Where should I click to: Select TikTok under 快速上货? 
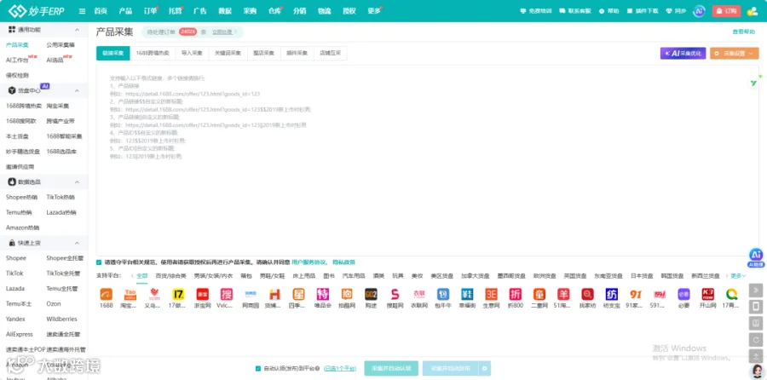click(x=14, y=273)
